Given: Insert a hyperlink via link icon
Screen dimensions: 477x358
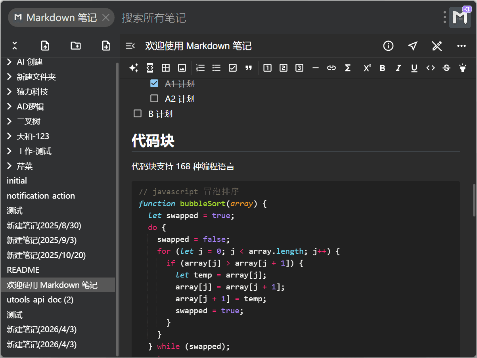Looking at the screenshot, I should point(331,68).
